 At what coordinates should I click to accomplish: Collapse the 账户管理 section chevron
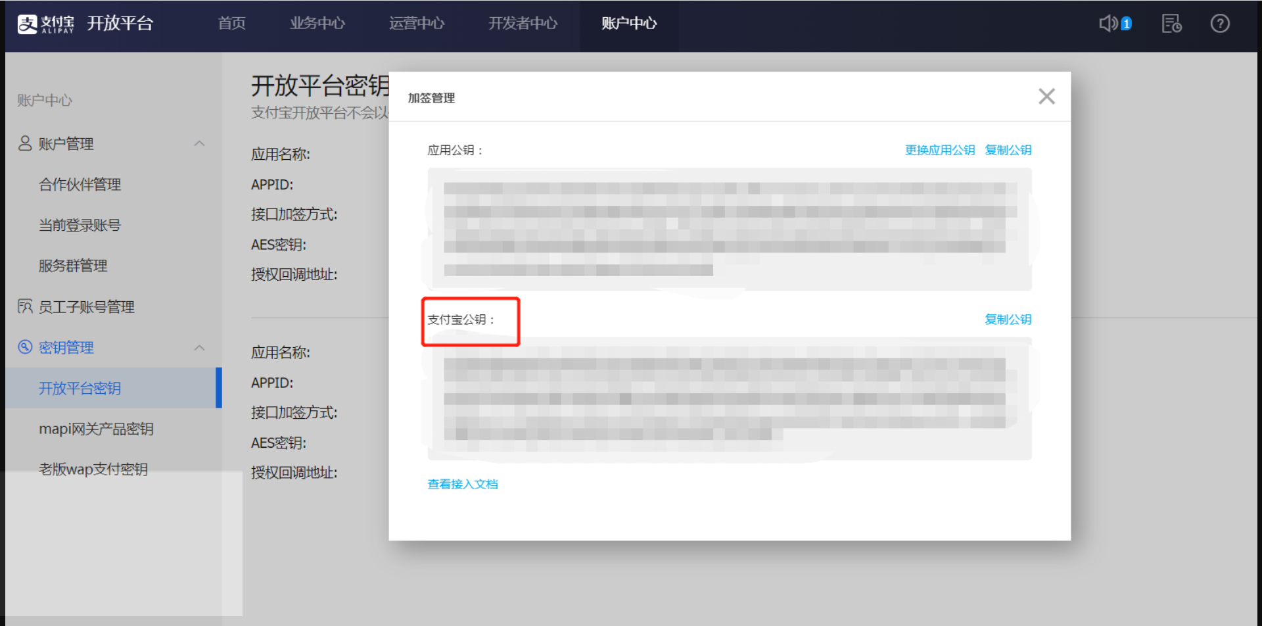(200, 143)
